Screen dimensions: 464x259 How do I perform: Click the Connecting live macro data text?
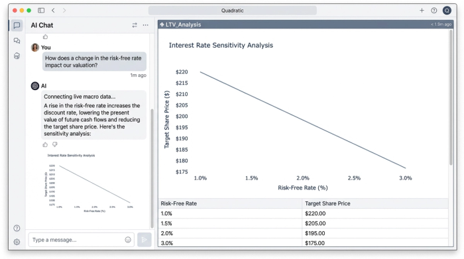[80, 97]
